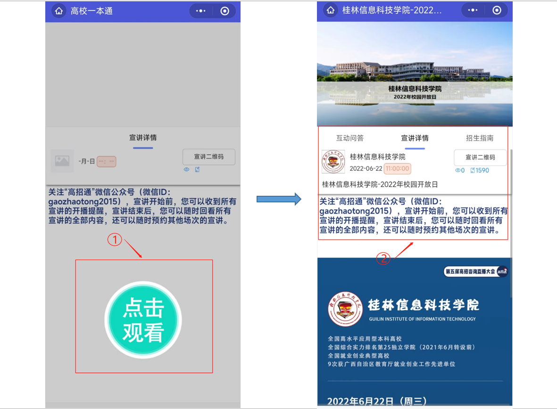The image size is (557, 409).
Task: Click the gray placeholder image thumbnail on the left
Action: coord(62,161)
